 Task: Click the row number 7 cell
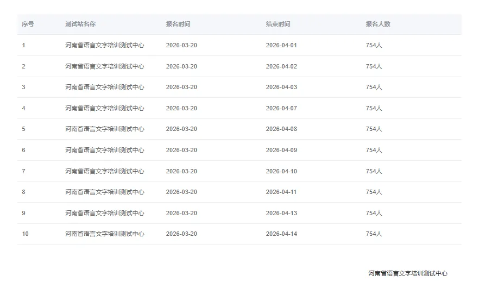(x=23, y=171)
